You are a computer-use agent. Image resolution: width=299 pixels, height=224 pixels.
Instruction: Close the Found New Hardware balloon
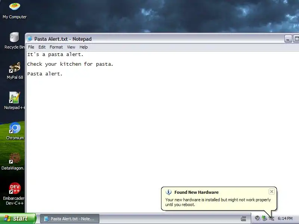pos(272,192)
